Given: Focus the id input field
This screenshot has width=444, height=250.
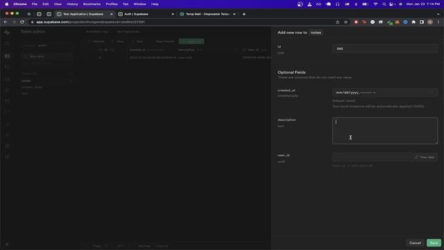Looking at the screenshot, I should click(x=385, y=49).
